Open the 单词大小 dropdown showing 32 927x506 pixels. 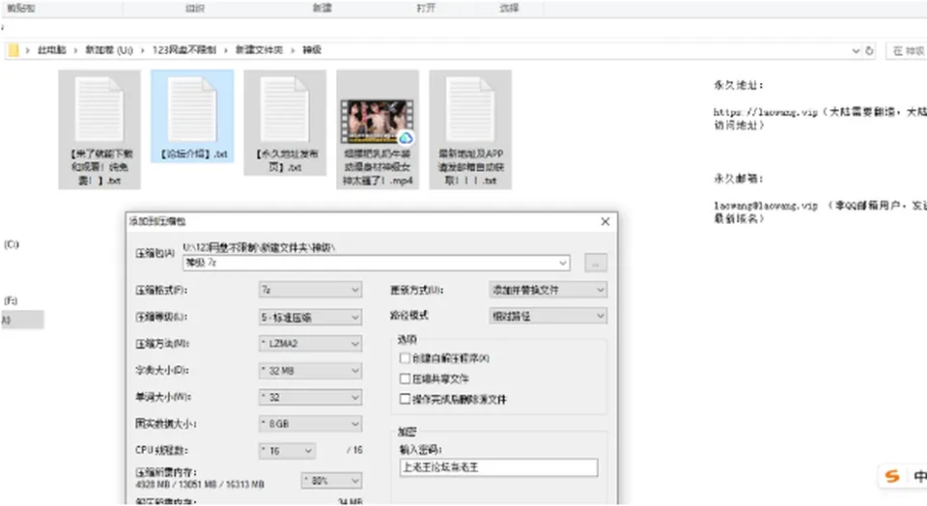point(310,397)
